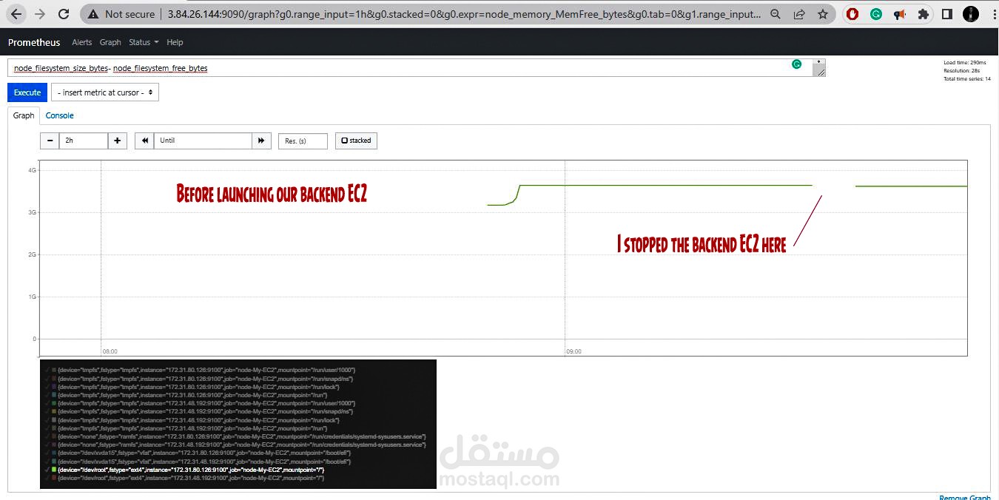Run the query with Execute button

click(x=27, y=92)
